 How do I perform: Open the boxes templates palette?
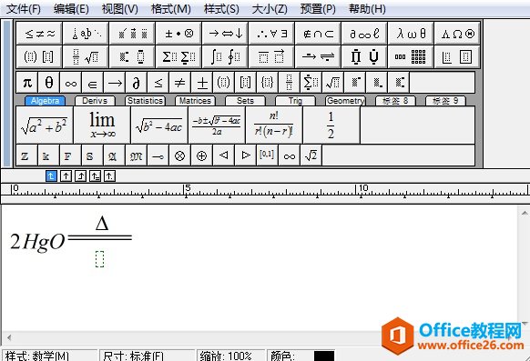click(457, 56)
